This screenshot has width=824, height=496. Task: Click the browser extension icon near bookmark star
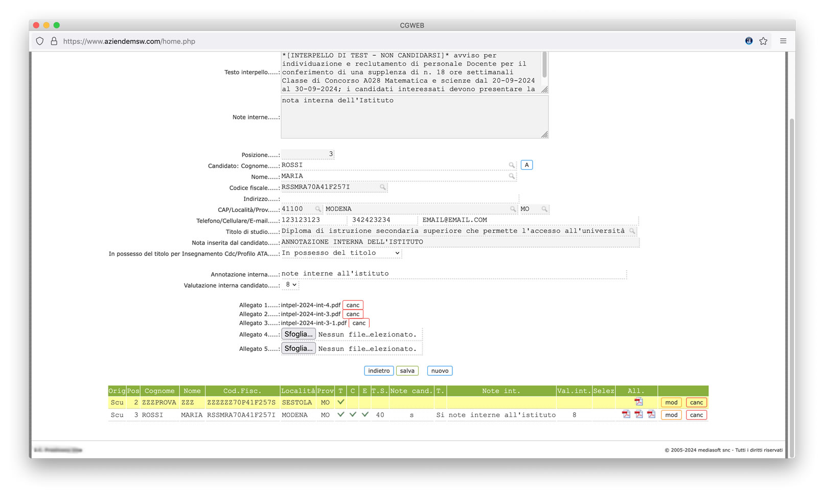pyautogui.click(x=749, y=41)
